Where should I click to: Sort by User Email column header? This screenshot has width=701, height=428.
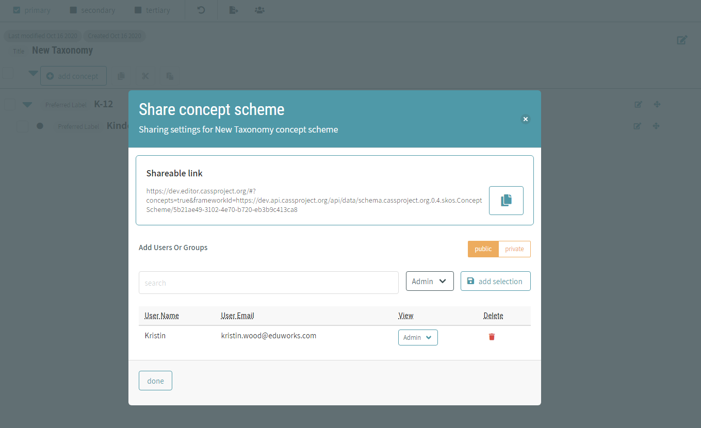point(238,316)
